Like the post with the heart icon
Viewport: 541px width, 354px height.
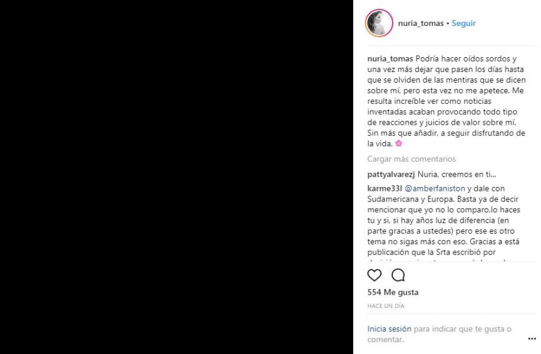pyautogui.click(x=374, y=276)
